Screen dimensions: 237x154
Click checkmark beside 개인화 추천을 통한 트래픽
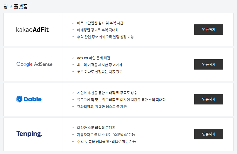[x=73, y=93]
